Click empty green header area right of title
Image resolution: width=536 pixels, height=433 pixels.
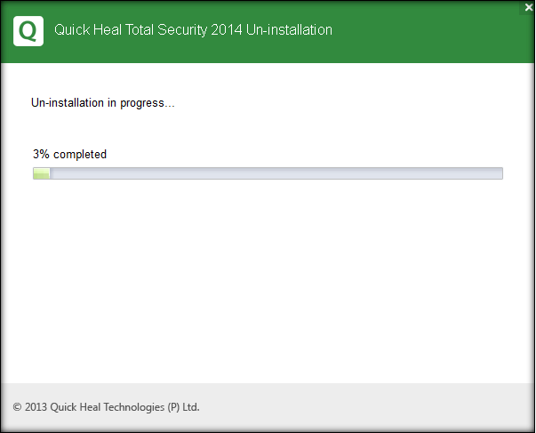[x=427, y=31]
